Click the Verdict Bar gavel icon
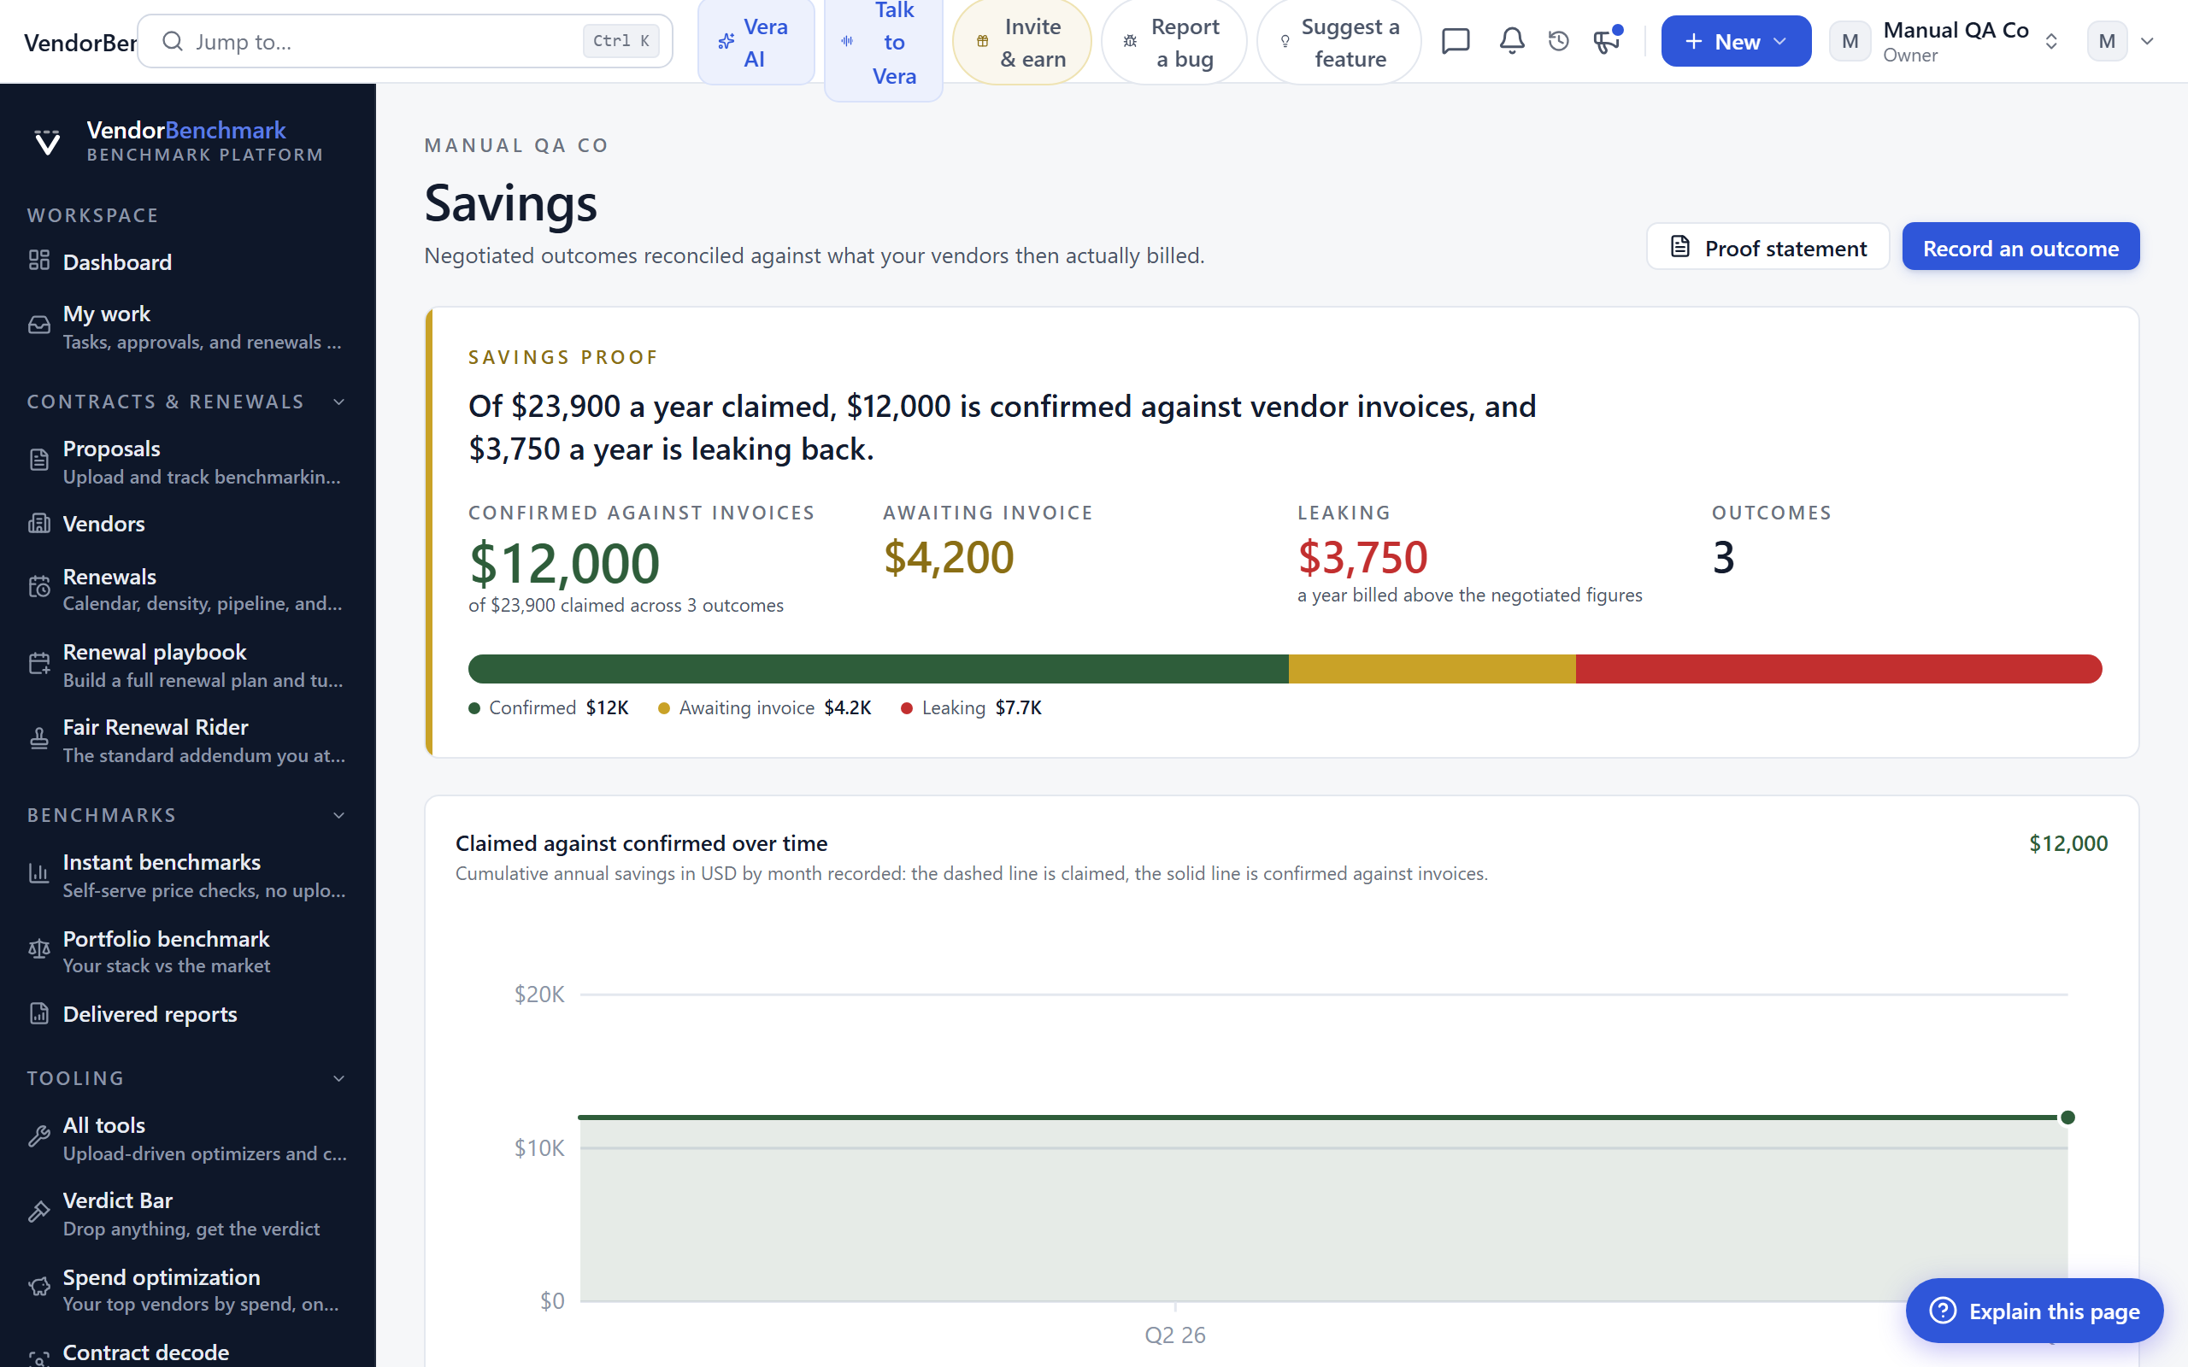2188x1367 pixels. pos(38,1212)
